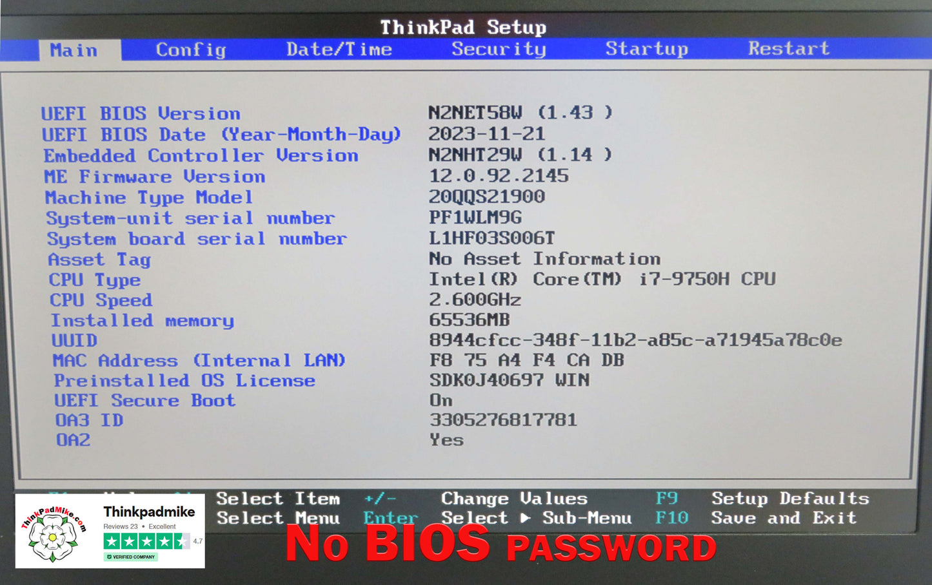The width and height of the screenshot is (932, 585).
Task: Select the 2.600GHz speed value
Action: click(475, 300)
